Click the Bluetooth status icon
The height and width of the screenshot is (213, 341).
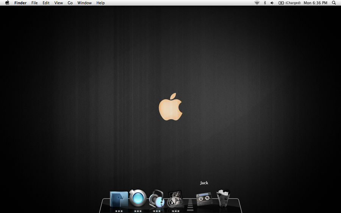(x=265, y=3)
